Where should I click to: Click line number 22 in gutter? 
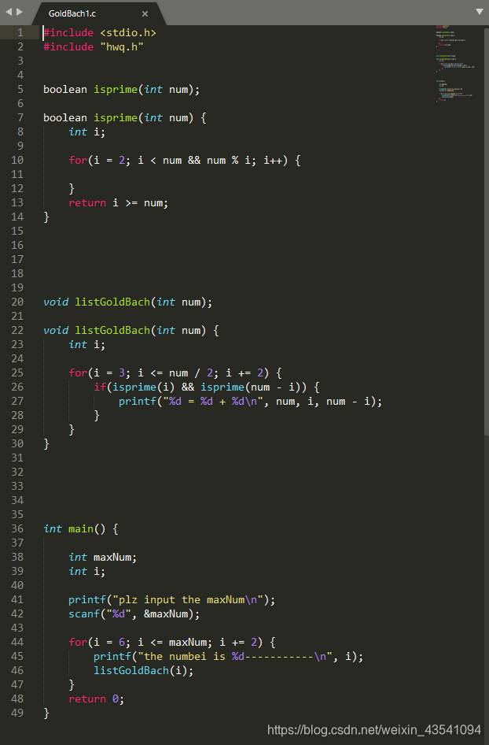click(17, 330)
